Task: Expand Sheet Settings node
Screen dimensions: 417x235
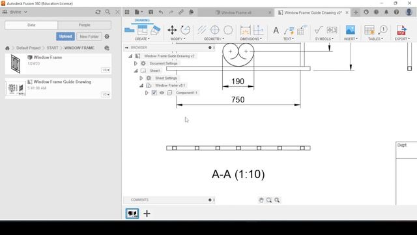Action: pyautogui.click(x=141, y=78)
